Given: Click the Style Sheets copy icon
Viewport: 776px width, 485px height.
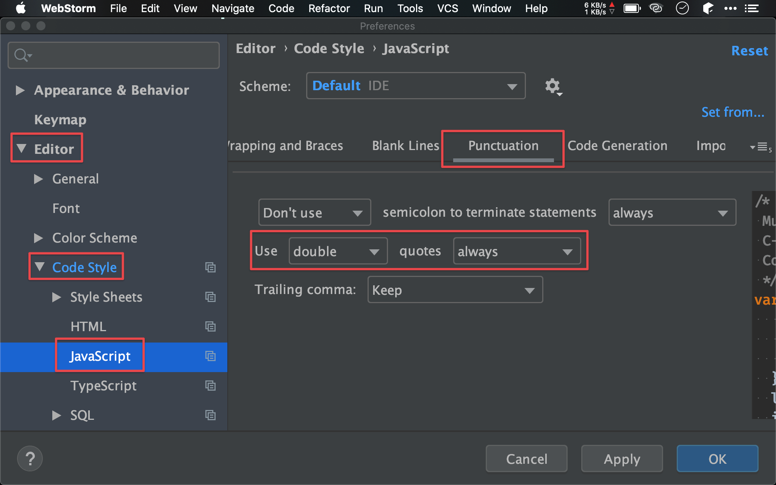Looking at the screenshot, I should pos(211,297).
